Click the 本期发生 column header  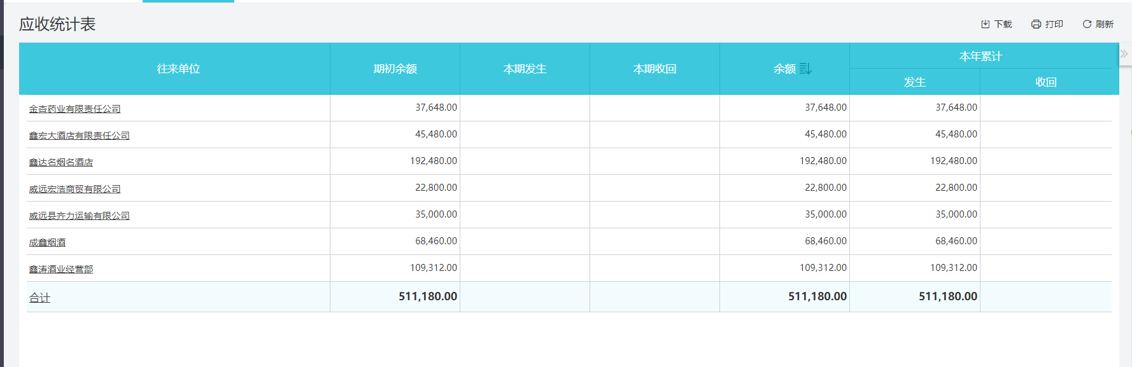click(x=525, y=69)
